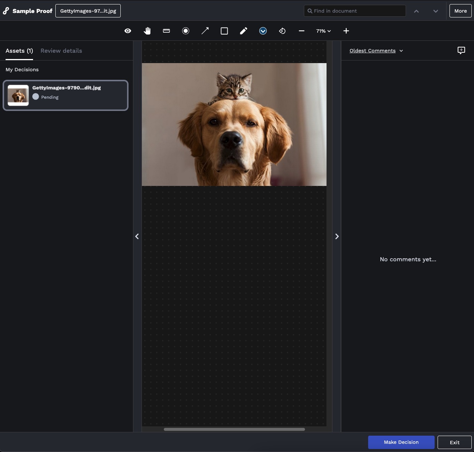474x452 pixels.
Task: Click the Make Decision button
Action: click(x=401, y=442)
